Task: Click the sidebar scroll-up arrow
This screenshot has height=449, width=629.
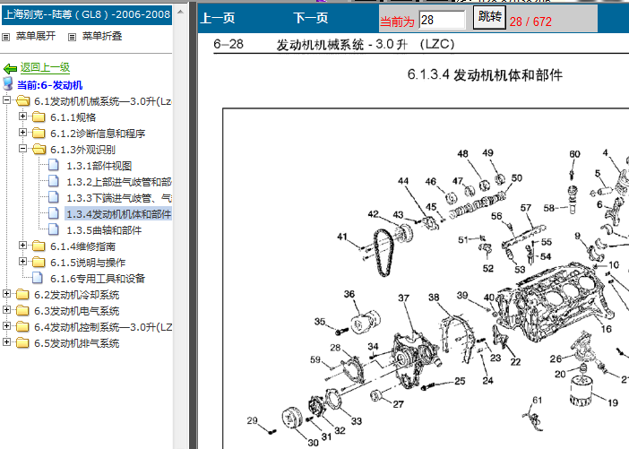Action: pyautogui.click(x=180, y=12)
